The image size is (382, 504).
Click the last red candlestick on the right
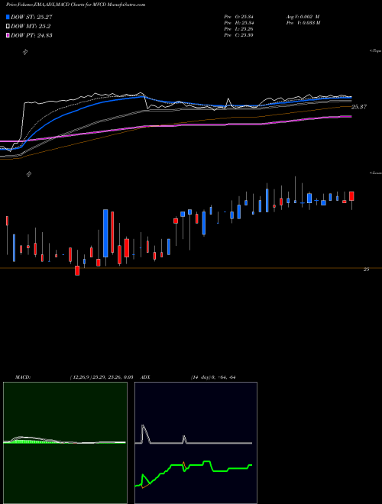click(351, 196)
